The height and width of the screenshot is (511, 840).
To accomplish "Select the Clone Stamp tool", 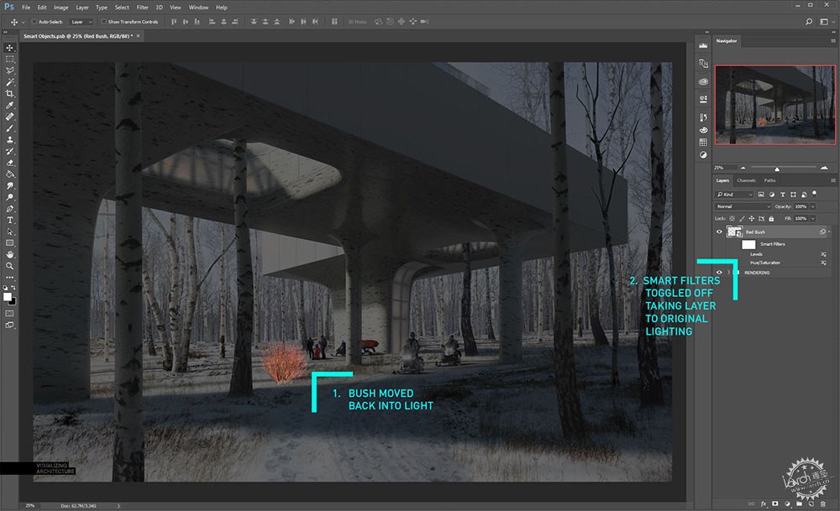I will pyautogui.click(x=9, y=139).
